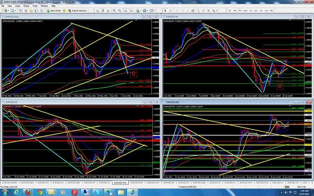
Task: Open the Periods clock icon
Action: pos(144,11)
